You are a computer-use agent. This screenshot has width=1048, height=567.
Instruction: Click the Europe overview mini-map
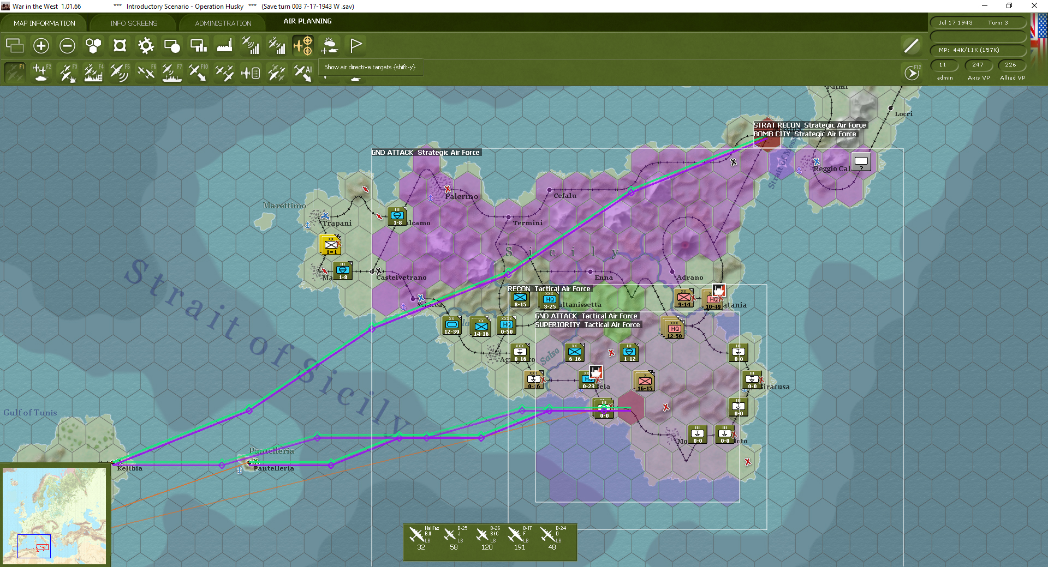tap(55, 515)
